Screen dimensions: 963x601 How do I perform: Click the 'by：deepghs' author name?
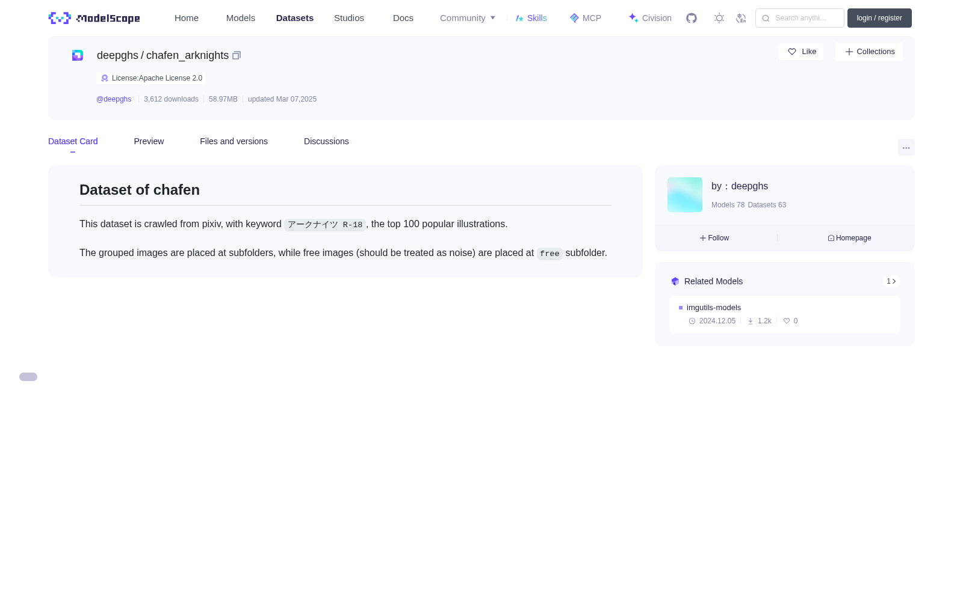pos(740,186)
